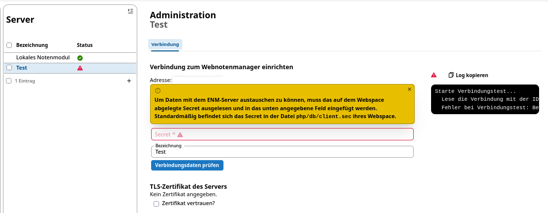Click the 1 Eintrag count label
The image size is (548, 213).
[x=25, y=81]
